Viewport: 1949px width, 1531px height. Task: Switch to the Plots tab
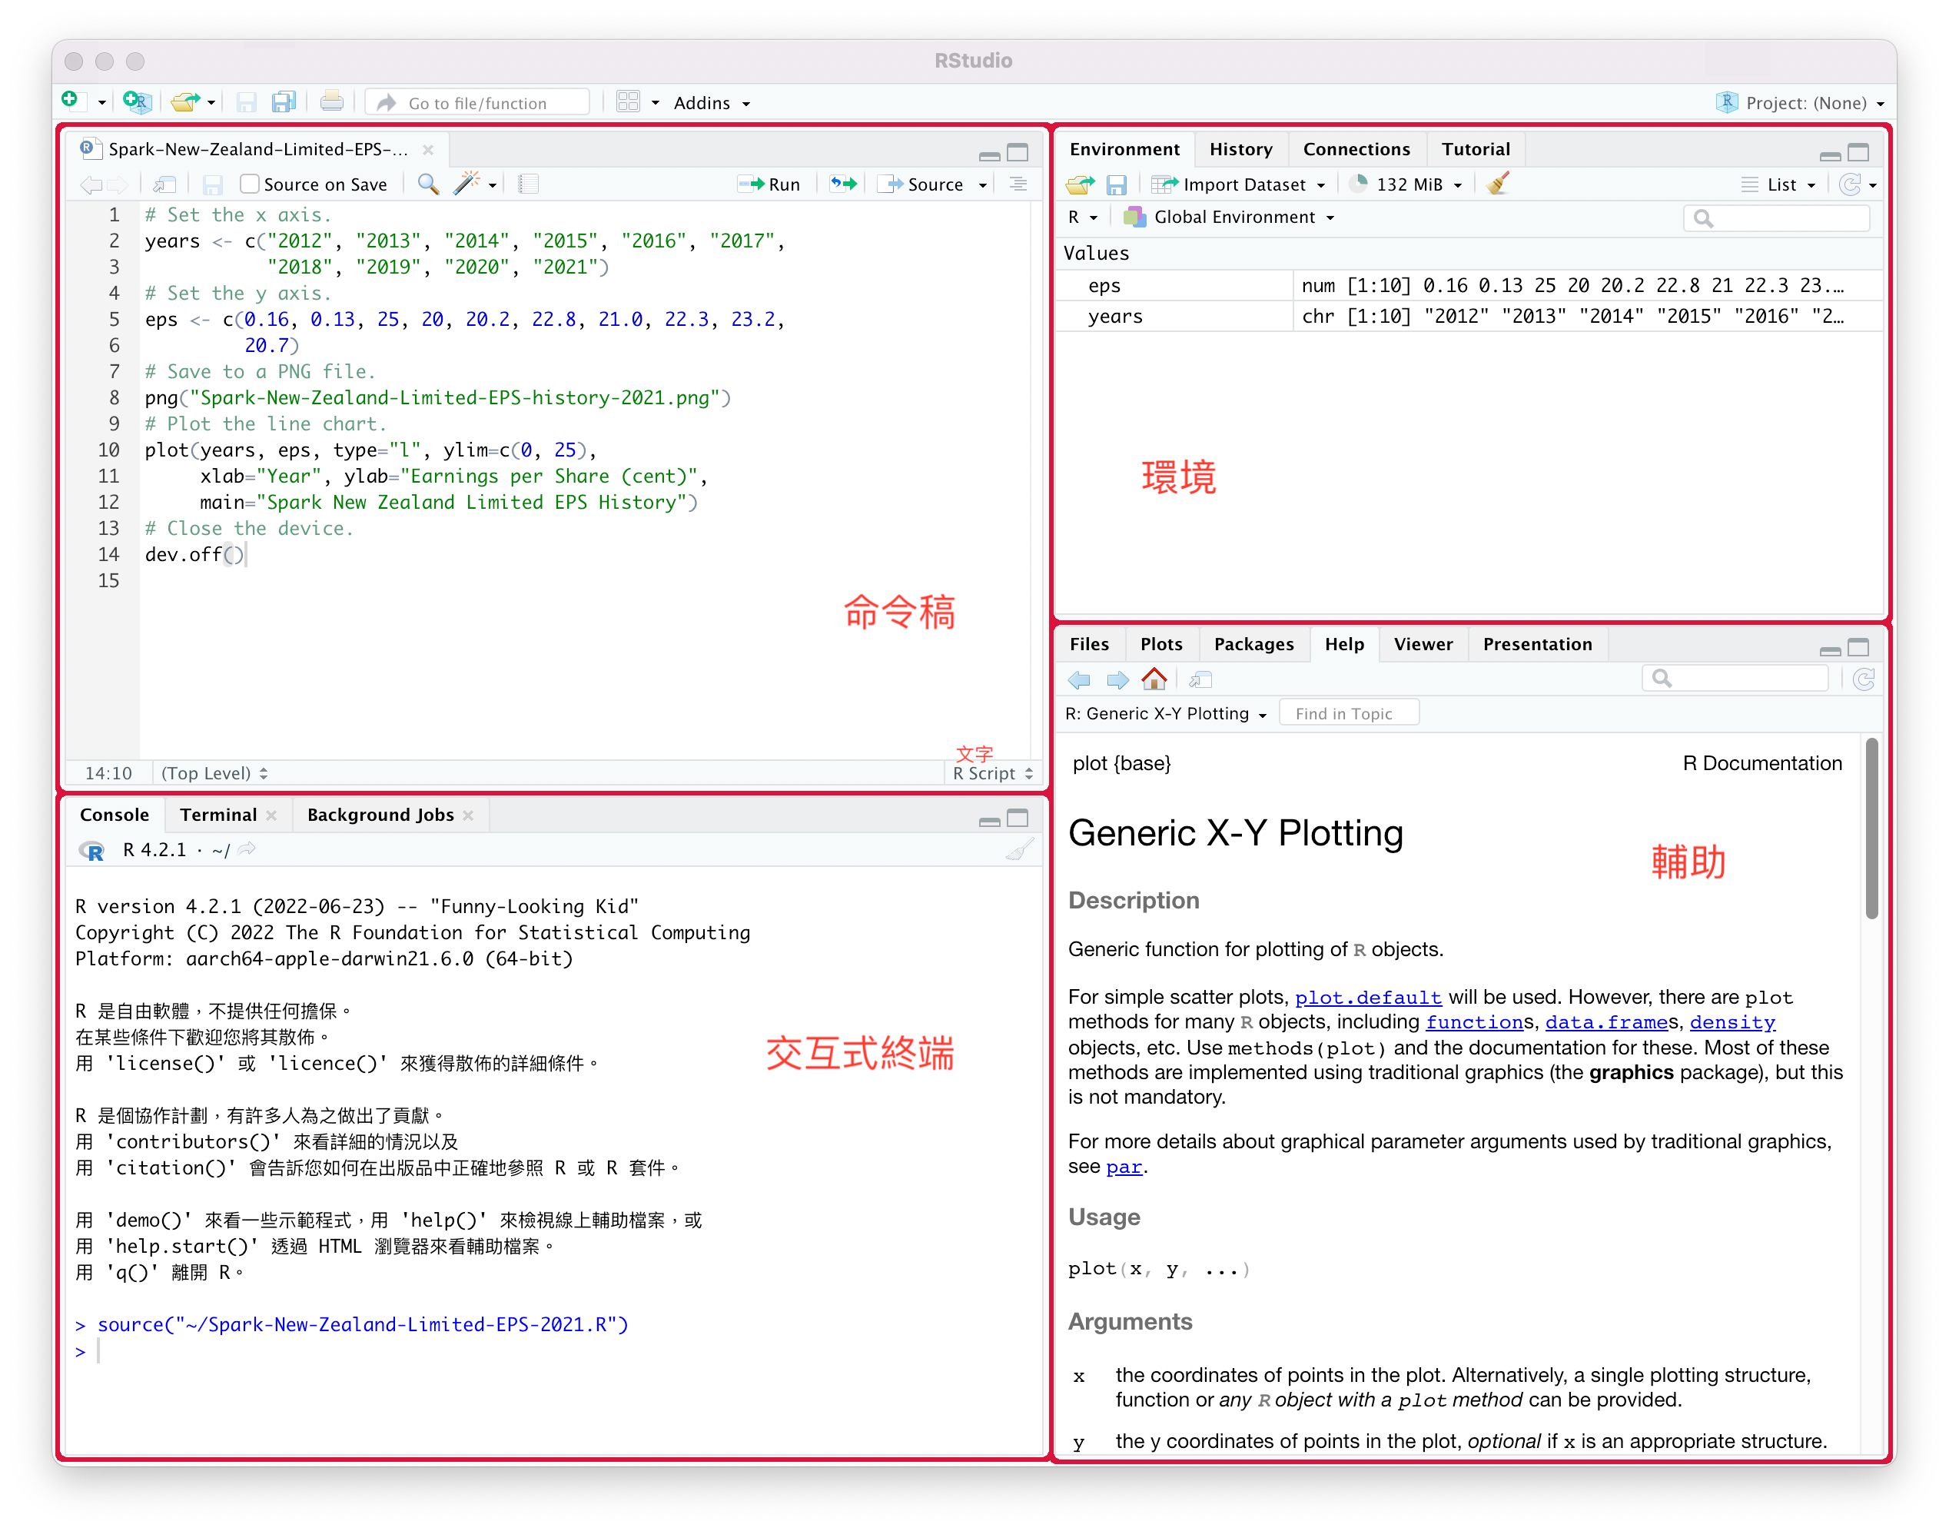[x=1161, y=643]
